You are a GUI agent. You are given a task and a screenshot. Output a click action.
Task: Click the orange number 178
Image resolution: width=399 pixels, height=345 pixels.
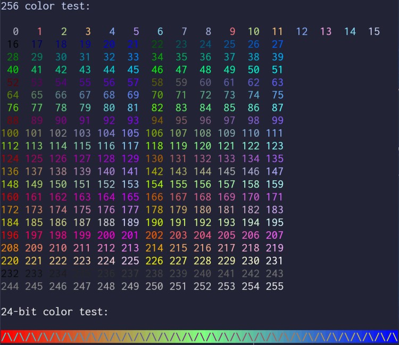[x=154, y=210]
